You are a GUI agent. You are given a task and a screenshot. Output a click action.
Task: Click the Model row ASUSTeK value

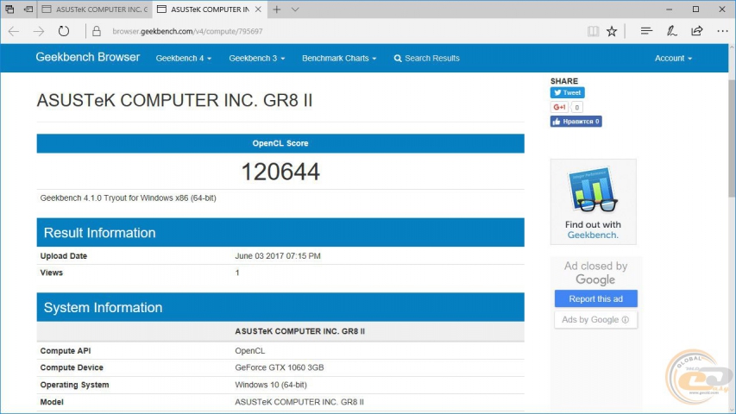pos(299,402)
